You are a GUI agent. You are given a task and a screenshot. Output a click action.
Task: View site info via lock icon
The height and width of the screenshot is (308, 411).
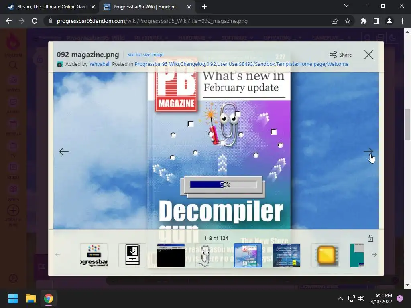[x=50, y=21]
